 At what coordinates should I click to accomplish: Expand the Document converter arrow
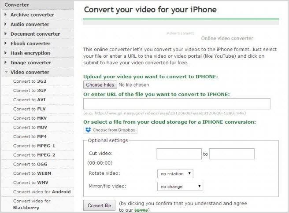click(6, 33)
